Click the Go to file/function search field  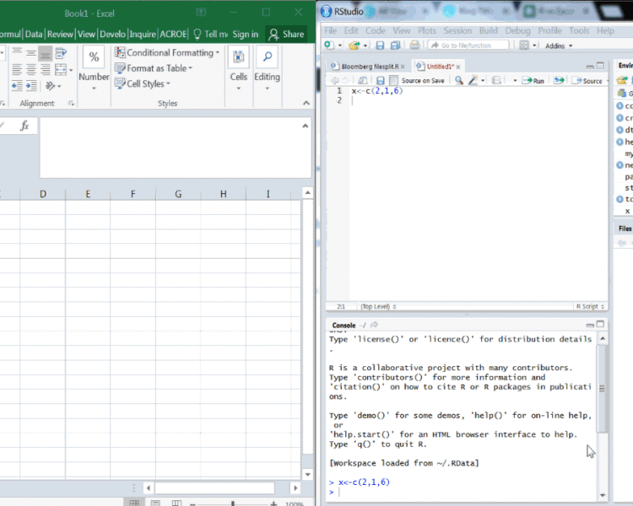tap(468, 46)
